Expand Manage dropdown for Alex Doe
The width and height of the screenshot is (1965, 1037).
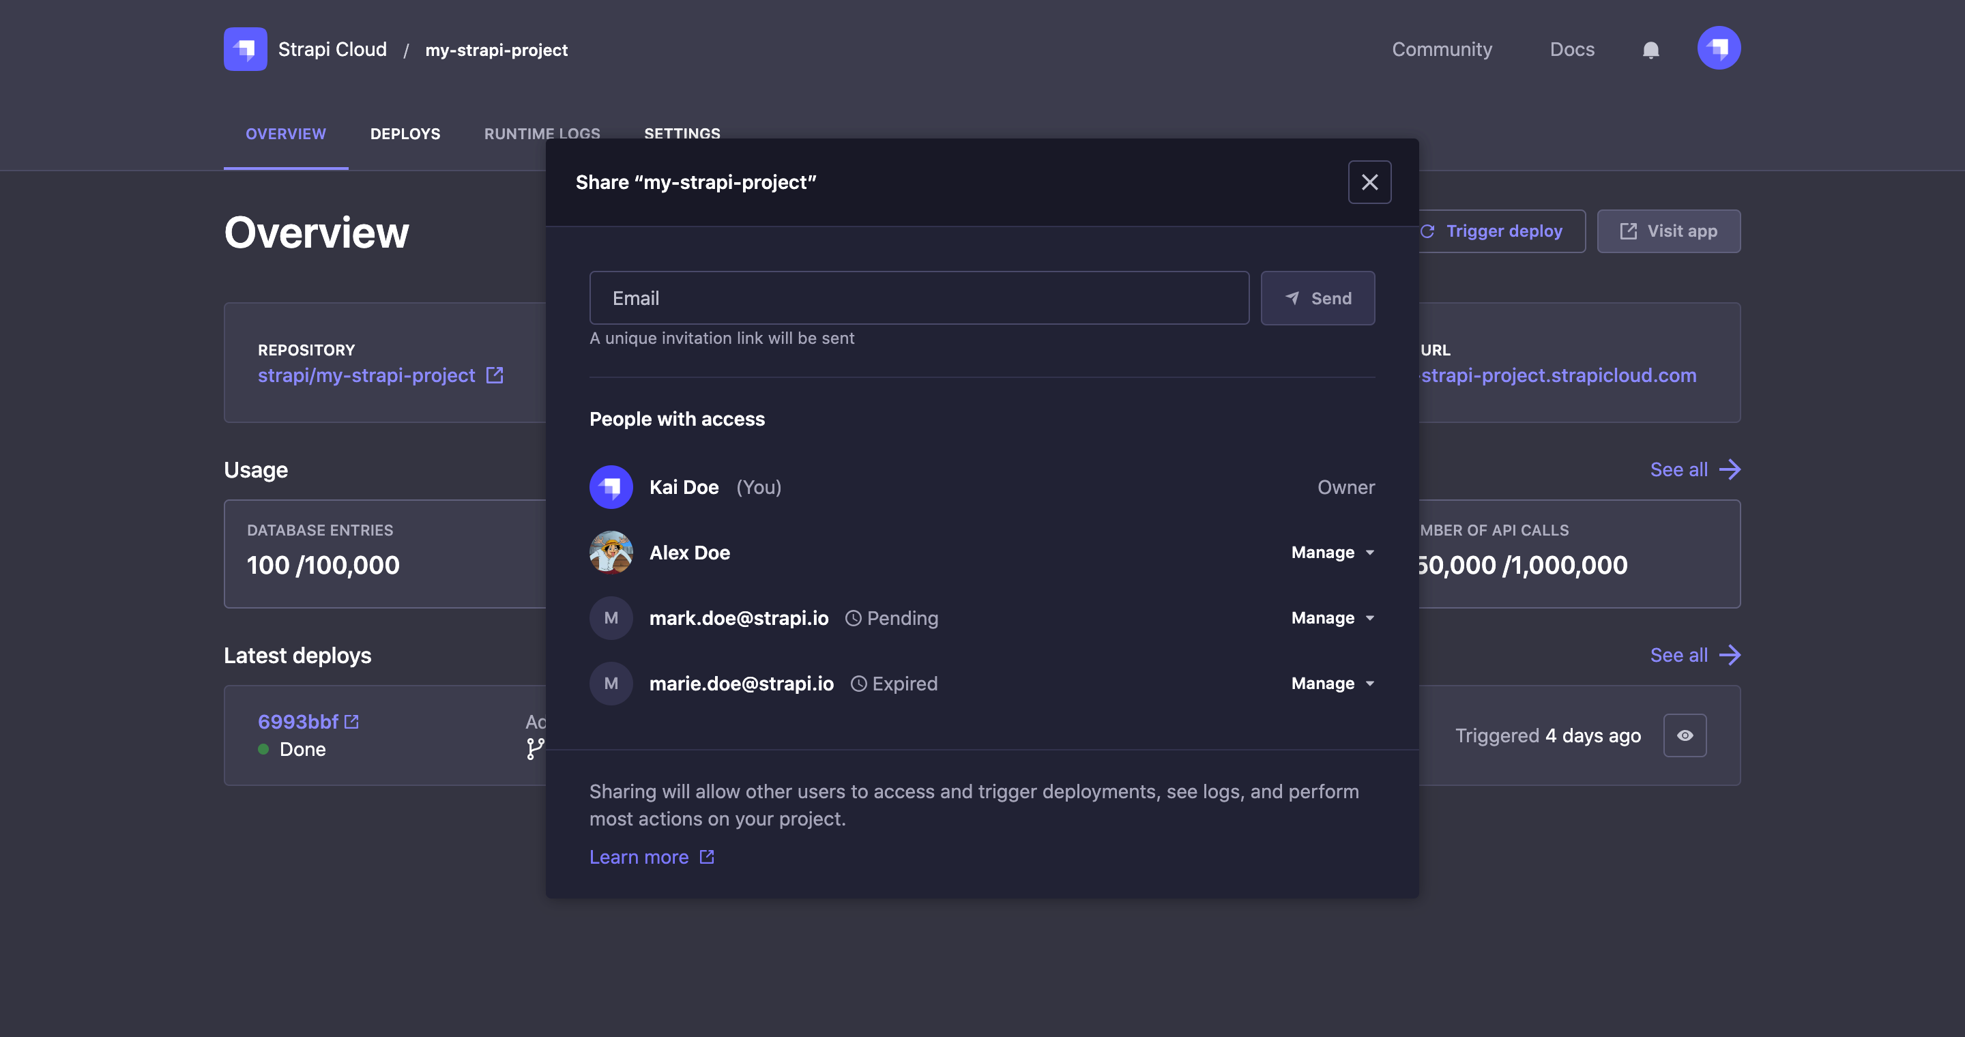click(x=1332, y=552)
